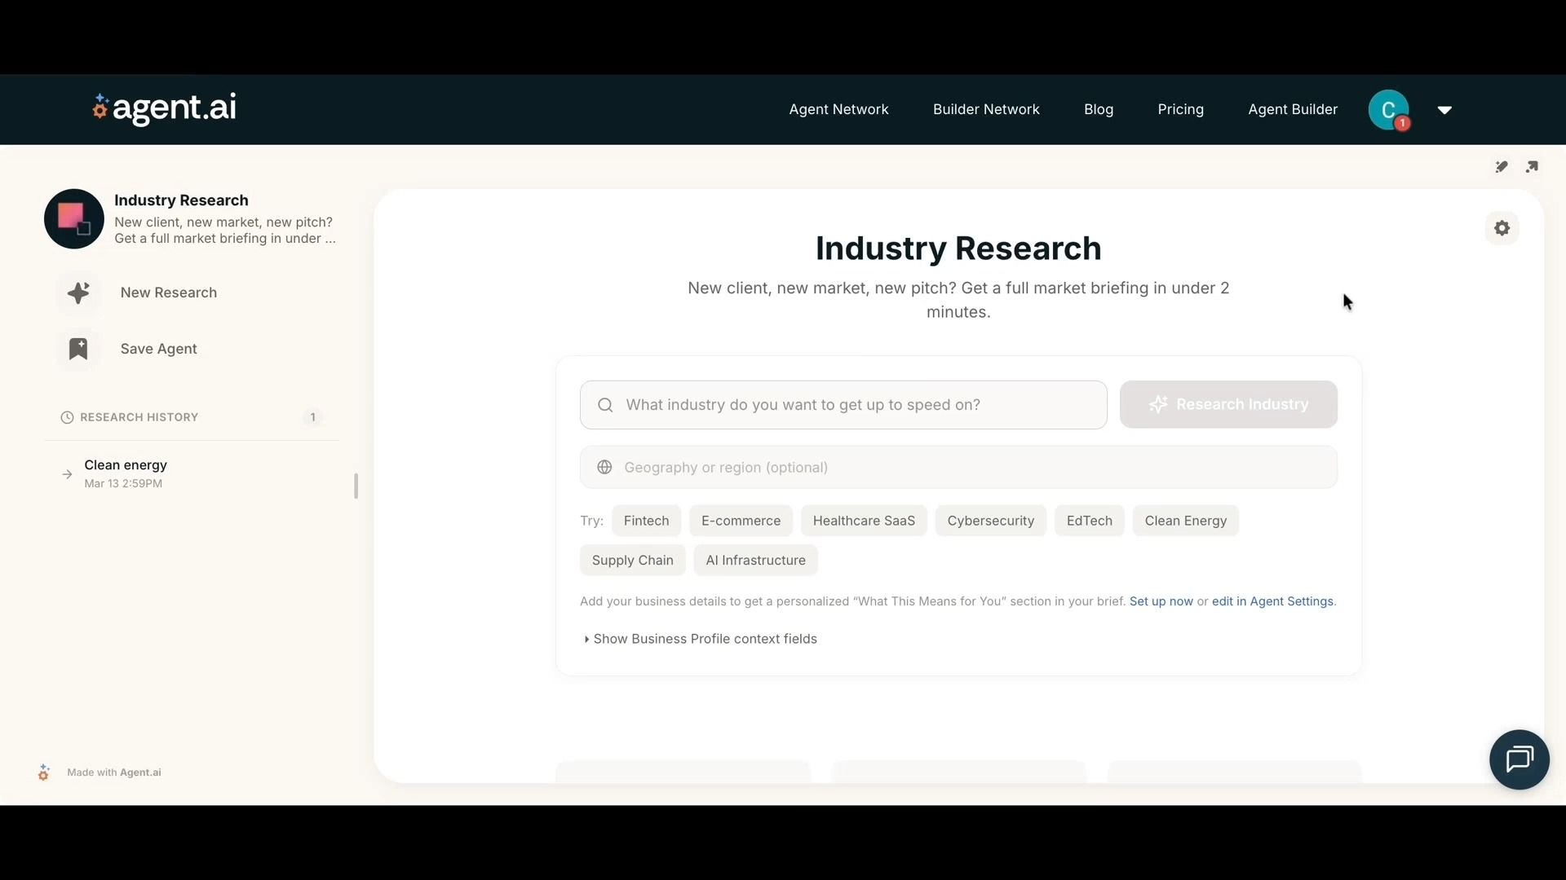Select the Fintech industry chip
The height and width of the screenshot is (880, 1566).
point(646,521)
